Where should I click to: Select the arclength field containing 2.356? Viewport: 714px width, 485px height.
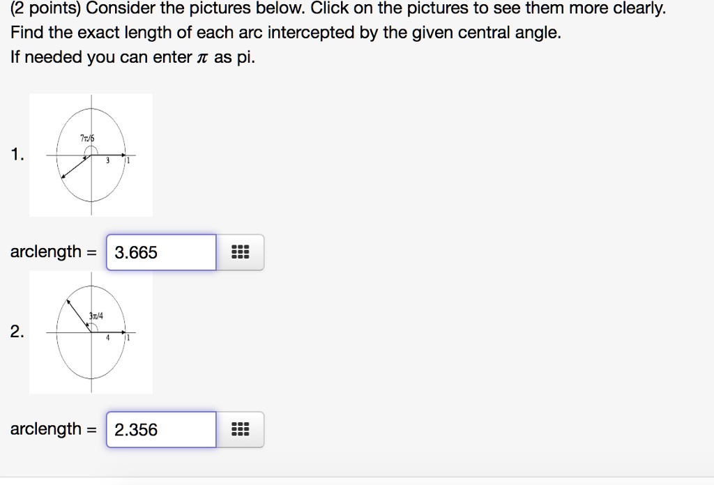(160, 430)
